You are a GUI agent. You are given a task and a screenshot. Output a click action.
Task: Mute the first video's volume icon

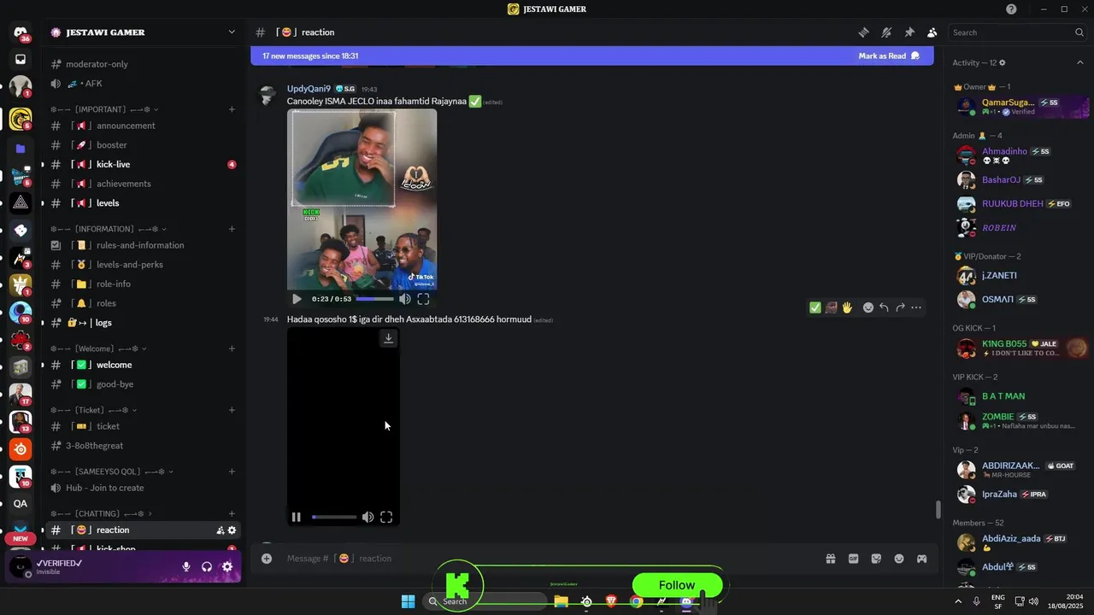tap(405, 299)
